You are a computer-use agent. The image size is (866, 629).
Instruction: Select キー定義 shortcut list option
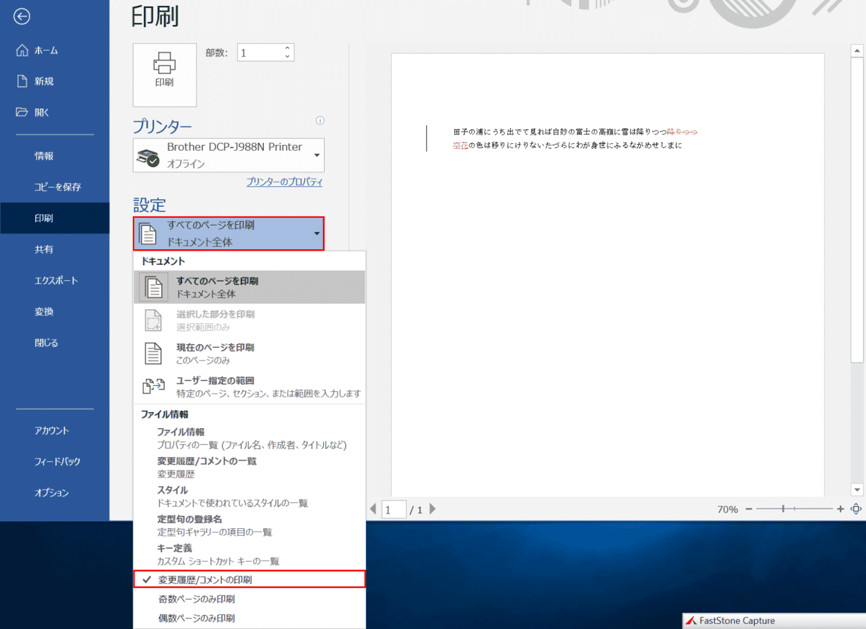(x=249, y=555)
